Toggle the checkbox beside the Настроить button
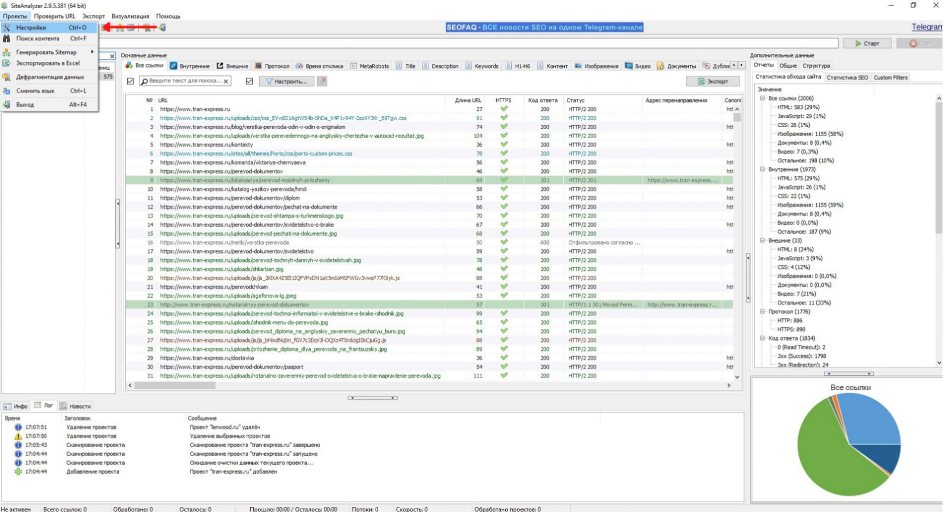 pyautogui.click(x=249, y=81)
